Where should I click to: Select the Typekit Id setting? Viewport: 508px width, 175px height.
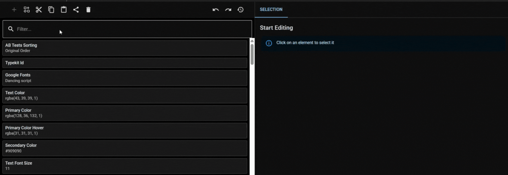click(x=125, y=63)
